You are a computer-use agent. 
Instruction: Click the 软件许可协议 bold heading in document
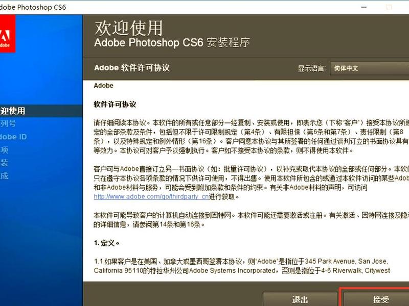[115, 105]
